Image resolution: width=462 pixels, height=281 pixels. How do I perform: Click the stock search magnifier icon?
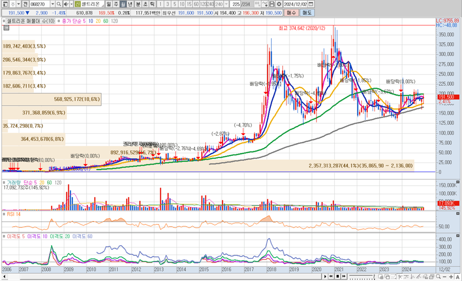pos(58,4)
